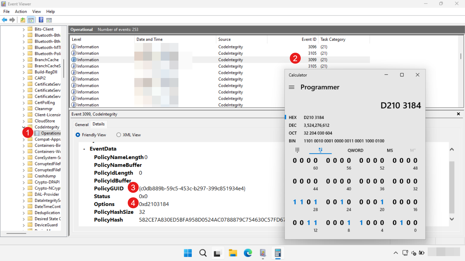Image resolution: width=465 pixels, height=261 pixels.
Task: Toggle bit 28 in the calculator
Action: click(x=315, y=202)
